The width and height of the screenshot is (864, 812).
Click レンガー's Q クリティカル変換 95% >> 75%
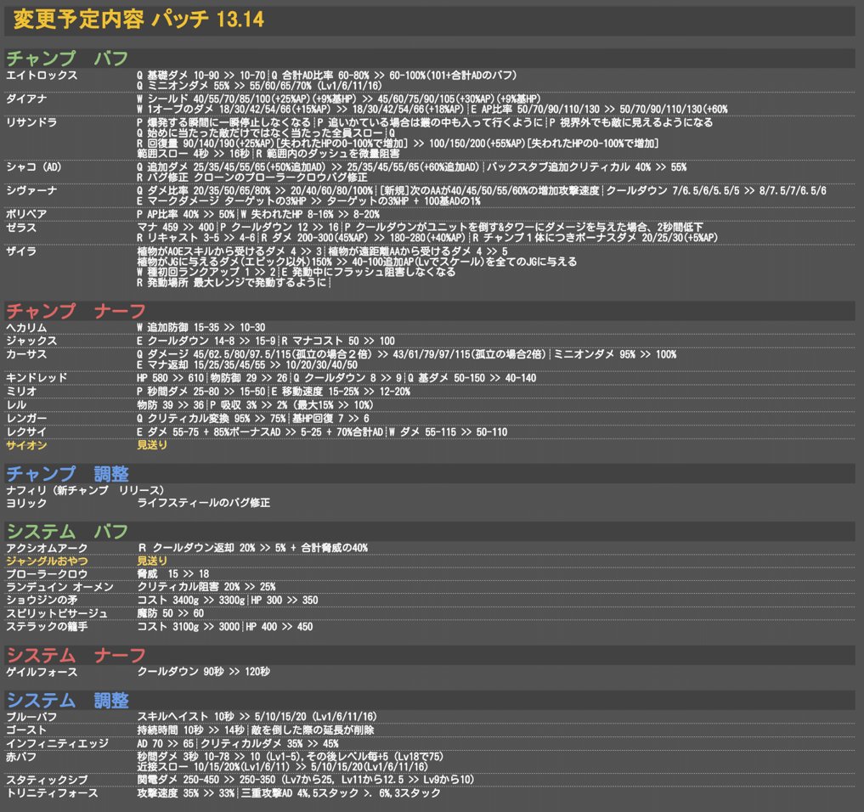(212, 418)
